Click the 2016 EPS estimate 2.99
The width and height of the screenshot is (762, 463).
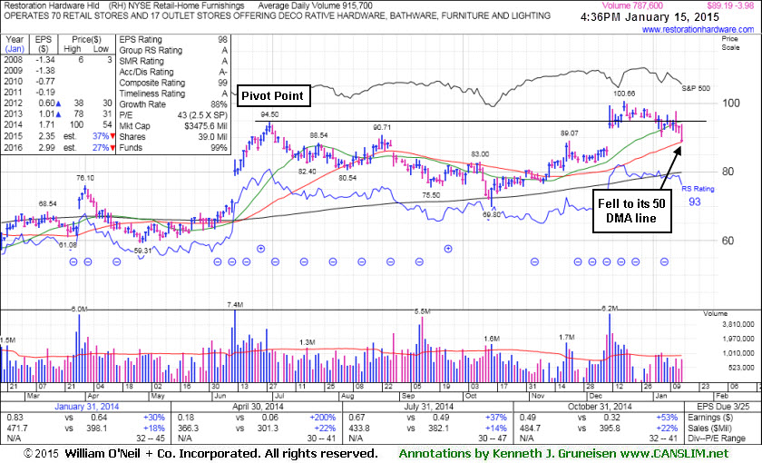coord(46,147)
